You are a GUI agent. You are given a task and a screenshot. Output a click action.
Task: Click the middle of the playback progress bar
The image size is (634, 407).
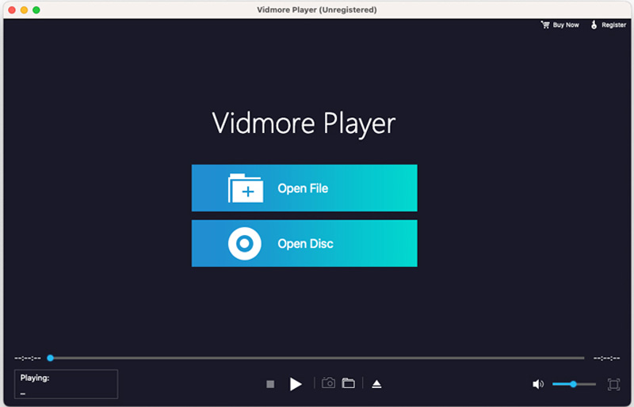pyautogui.click(x=317, y=358)
